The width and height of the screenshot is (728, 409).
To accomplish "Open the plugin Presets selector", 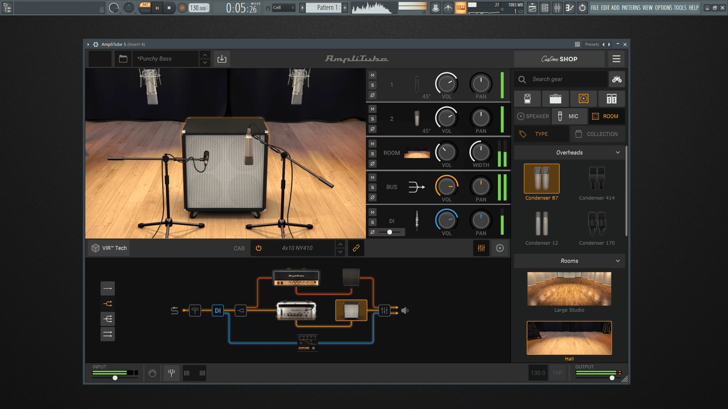I will coord(592,44).
